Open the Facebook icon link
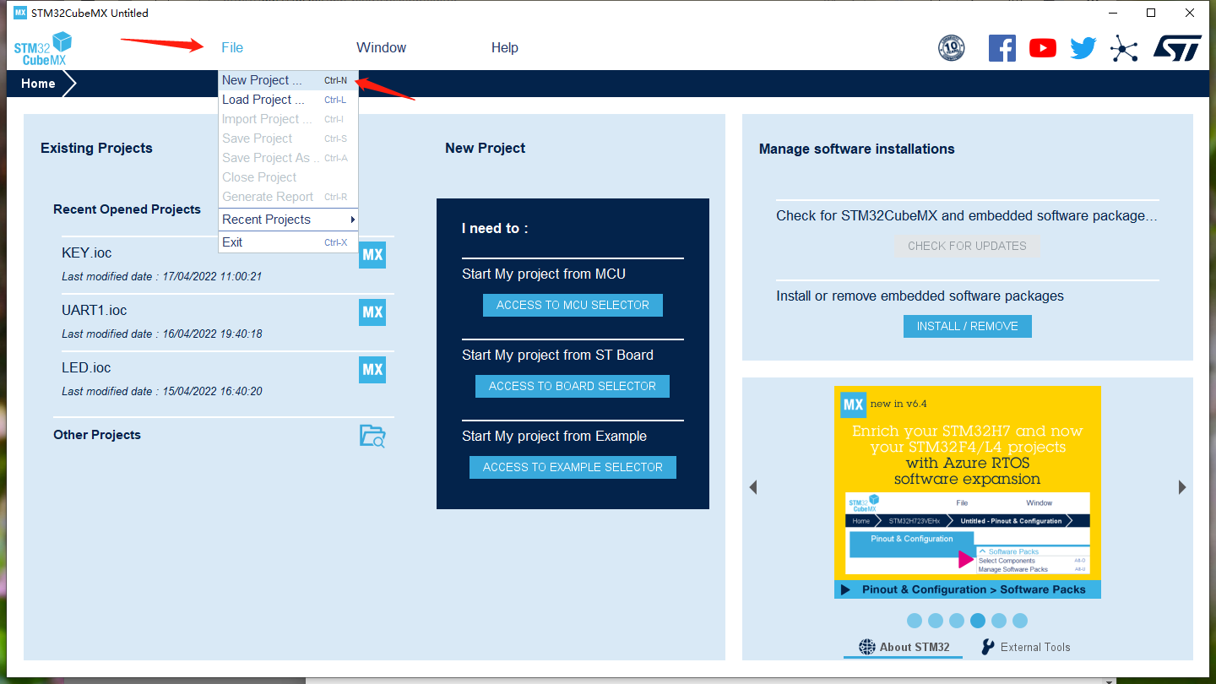 [1002, 48]
